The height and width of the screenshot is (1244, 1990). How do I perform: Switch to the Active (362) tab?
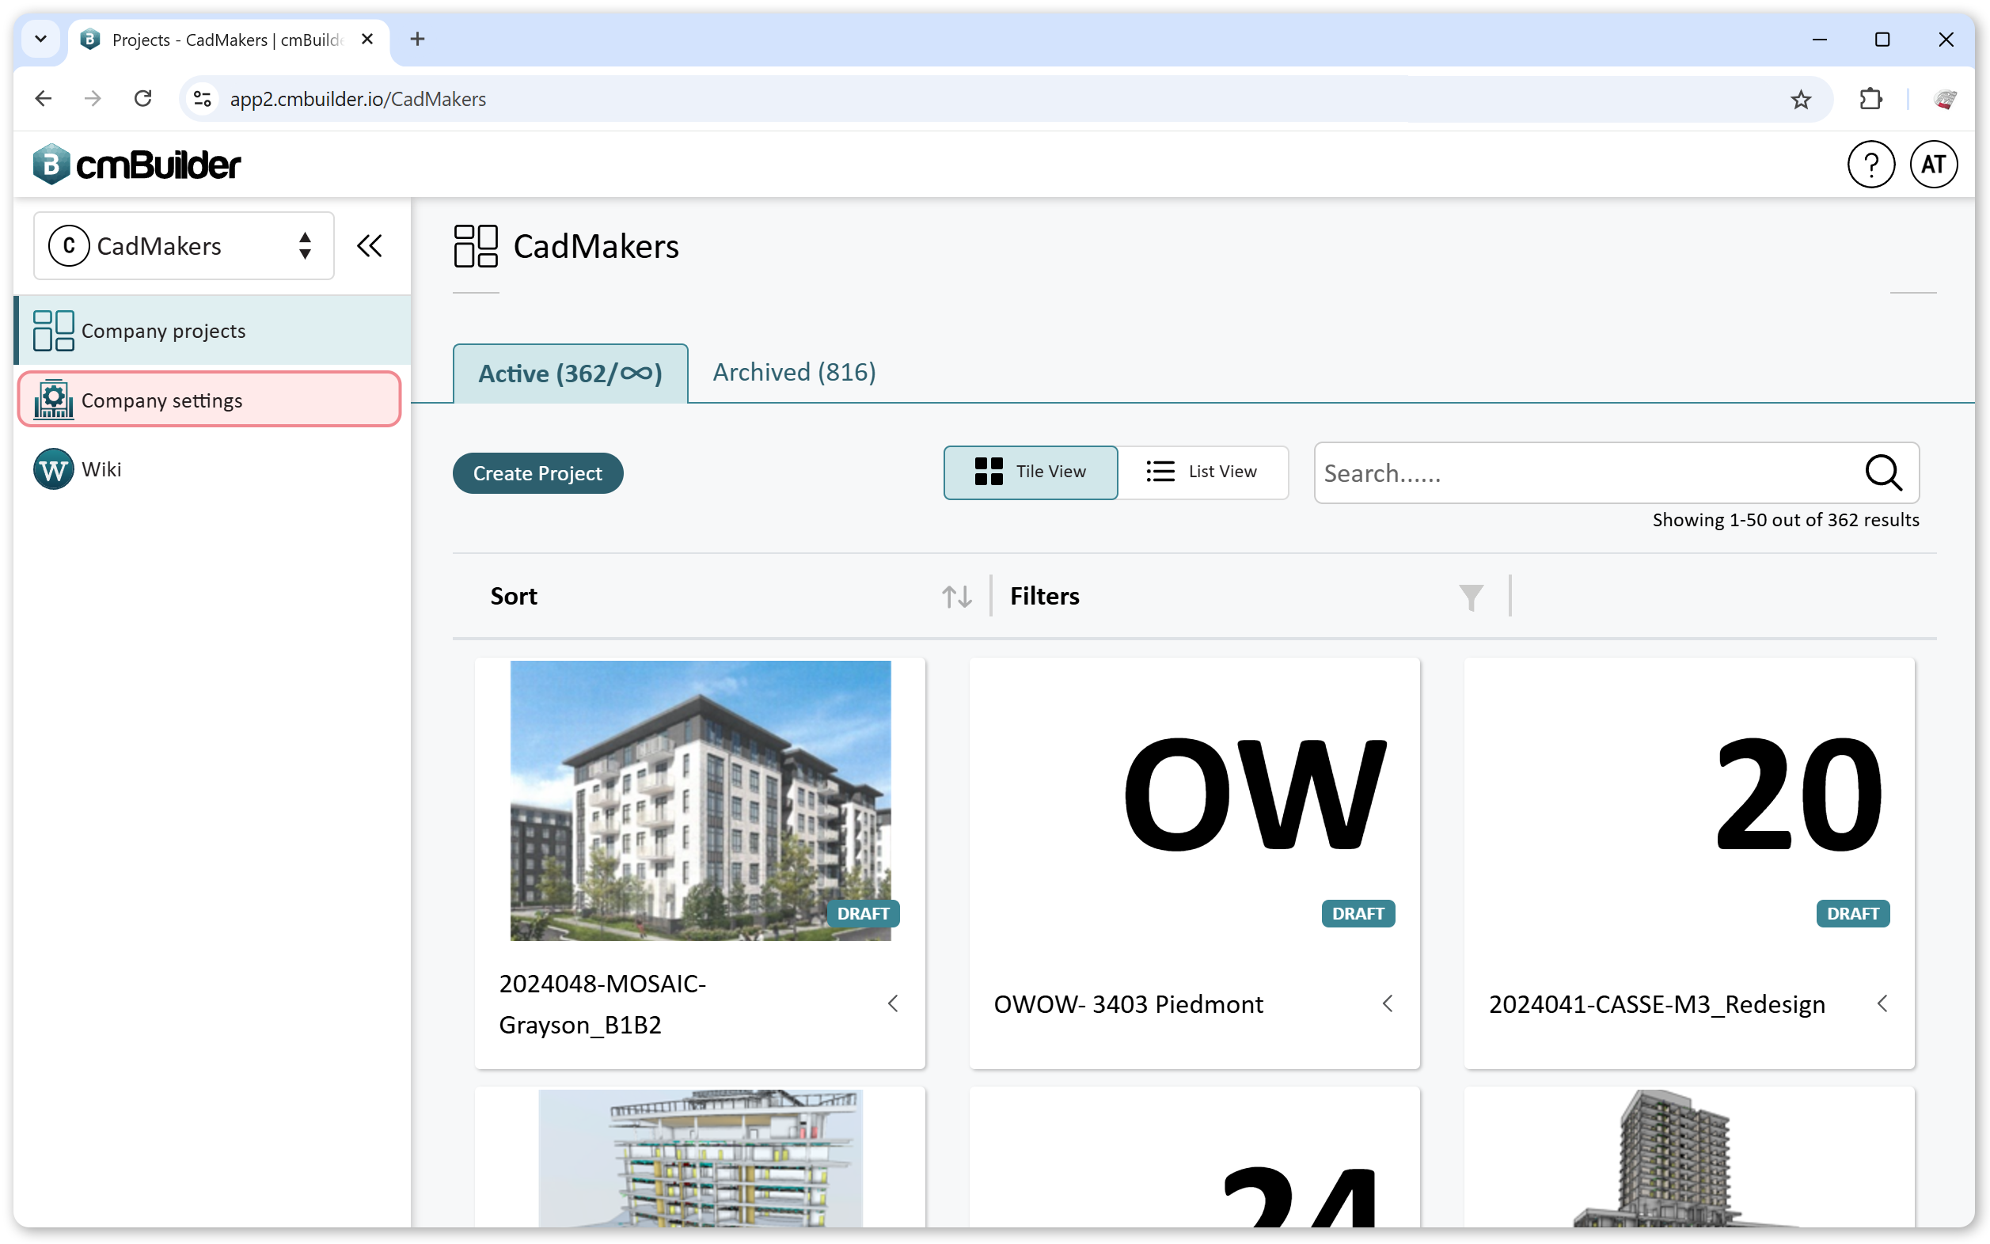[569, 373]
